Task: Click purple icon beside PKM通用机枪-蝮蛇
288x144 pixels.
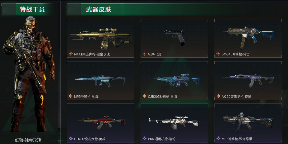Action: [145, 138]
